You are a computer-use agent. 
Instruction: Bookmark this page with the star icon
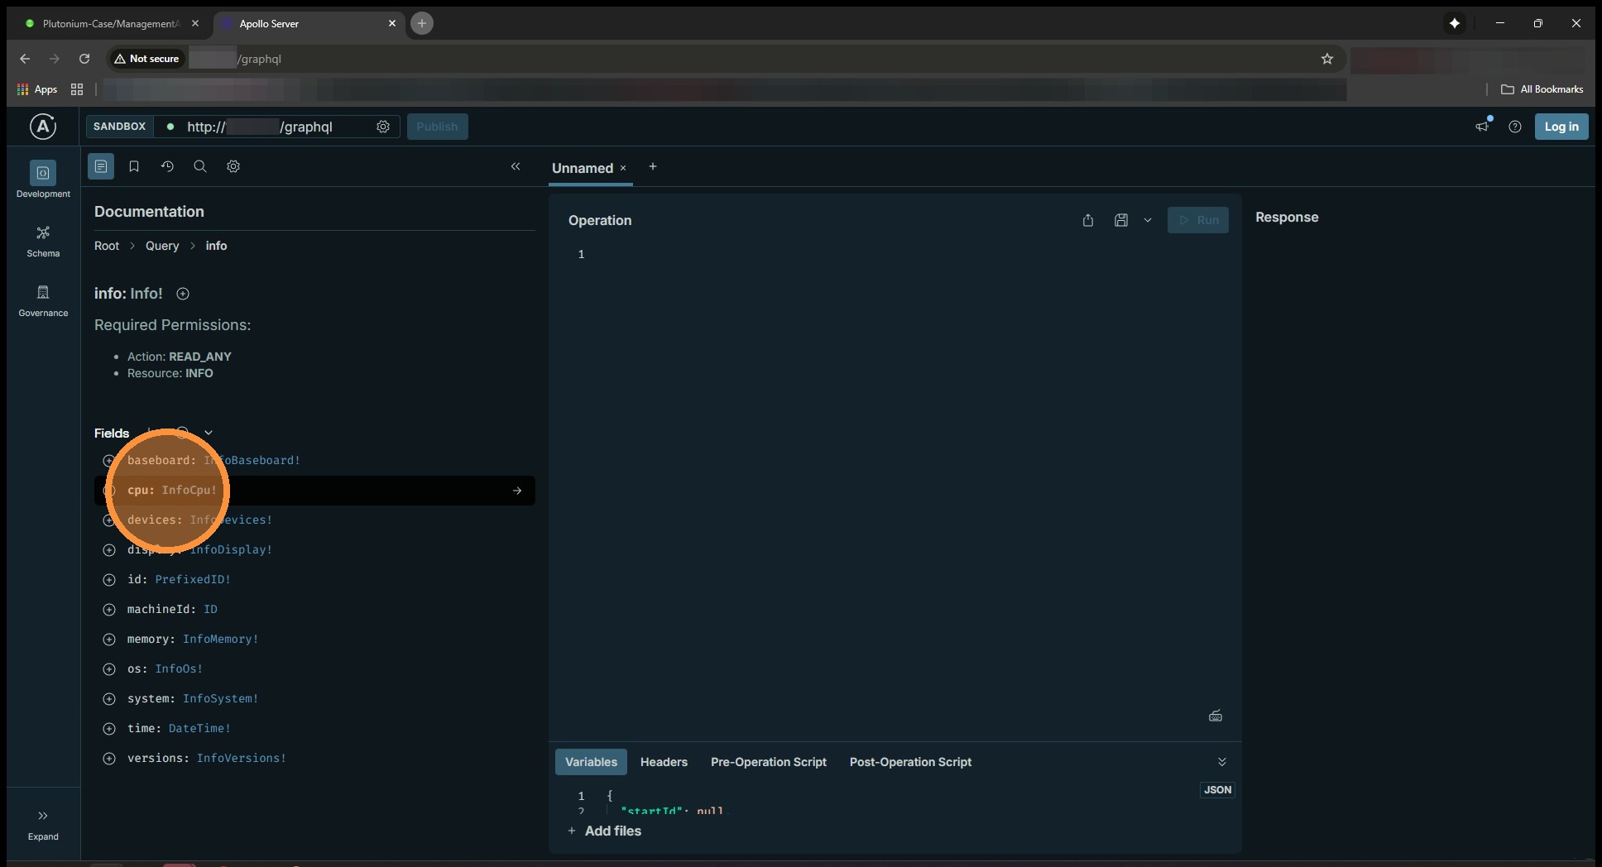click(x=1327, y=59)
